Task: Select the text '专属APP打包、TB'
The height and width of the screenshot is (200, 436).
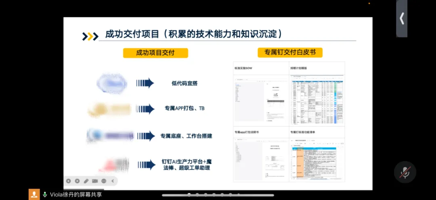Action: click(x=184, y=108)
